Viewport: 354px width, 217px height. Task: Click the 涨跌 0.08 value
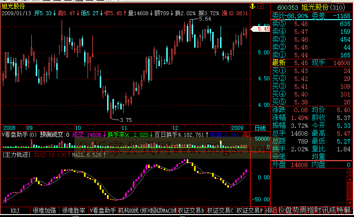click(301, 110)
